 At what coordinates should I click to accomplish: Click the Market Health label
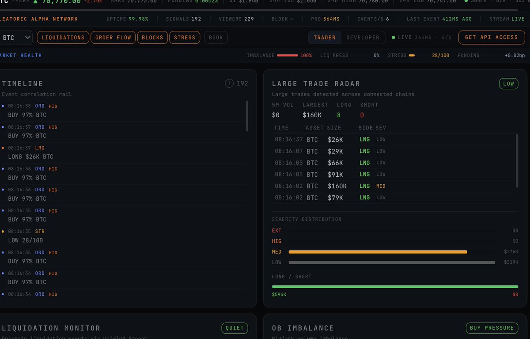click(x=21, y=55)
